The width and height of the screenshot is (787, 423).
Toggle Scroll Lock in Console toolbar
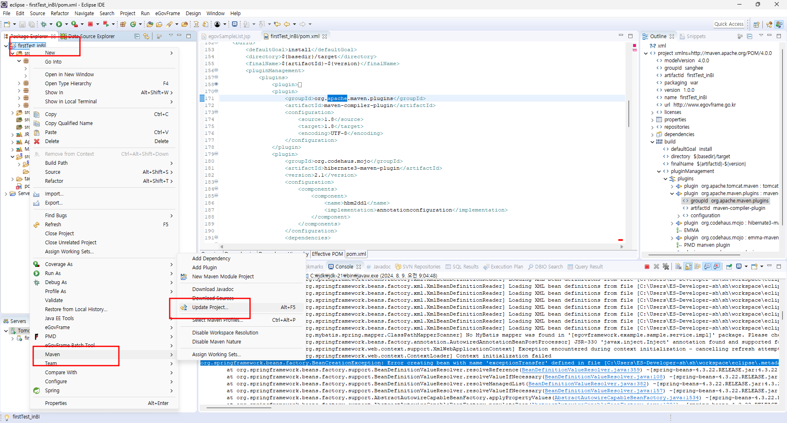(688, 266)
